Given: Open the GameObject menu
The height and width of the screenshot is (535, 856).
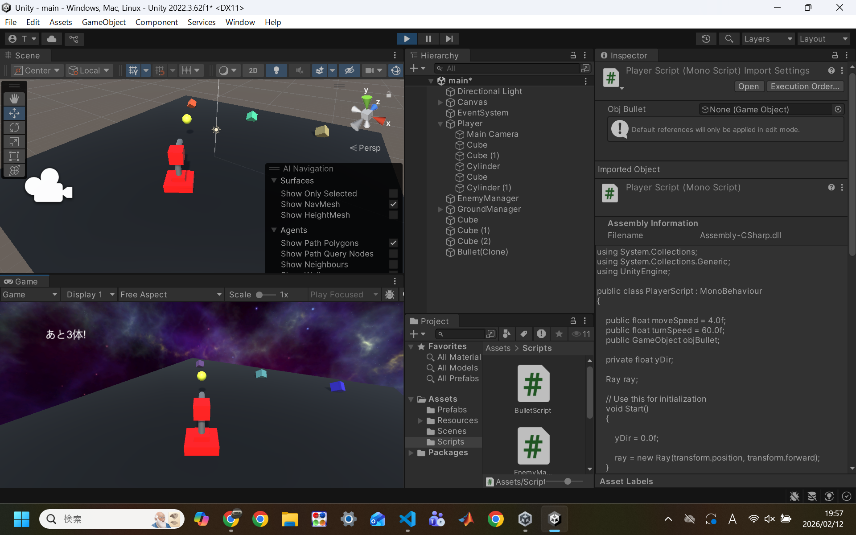Looking at the screenshot, I should tap(103, 22).
